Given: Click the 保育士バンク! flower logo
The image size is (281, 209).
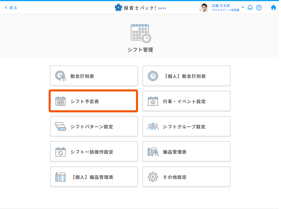Looking at the screenshot, I should click(118, 8).
